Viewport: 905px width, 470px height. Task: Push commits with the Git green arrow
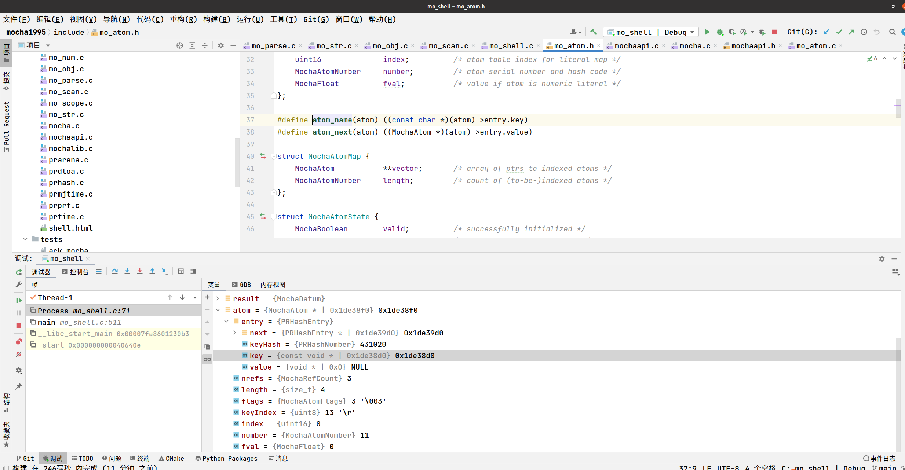click(851, 32)
